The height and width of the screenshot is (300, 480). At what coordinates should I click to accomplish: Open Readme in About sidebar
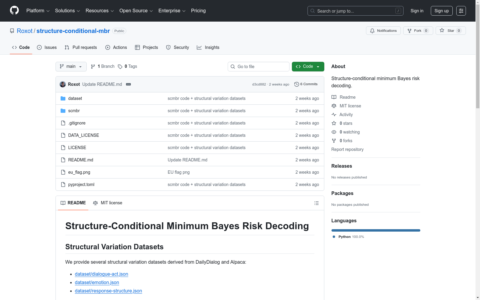pos(343,97)
